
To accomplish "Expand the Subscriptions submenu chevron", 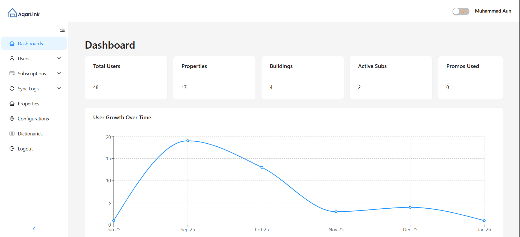I will pyautogui.click(x=59, y=73).
